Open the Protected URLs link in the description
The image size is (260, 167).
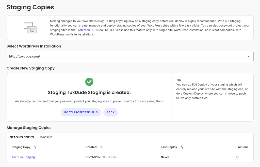click(x=87, y=30)
